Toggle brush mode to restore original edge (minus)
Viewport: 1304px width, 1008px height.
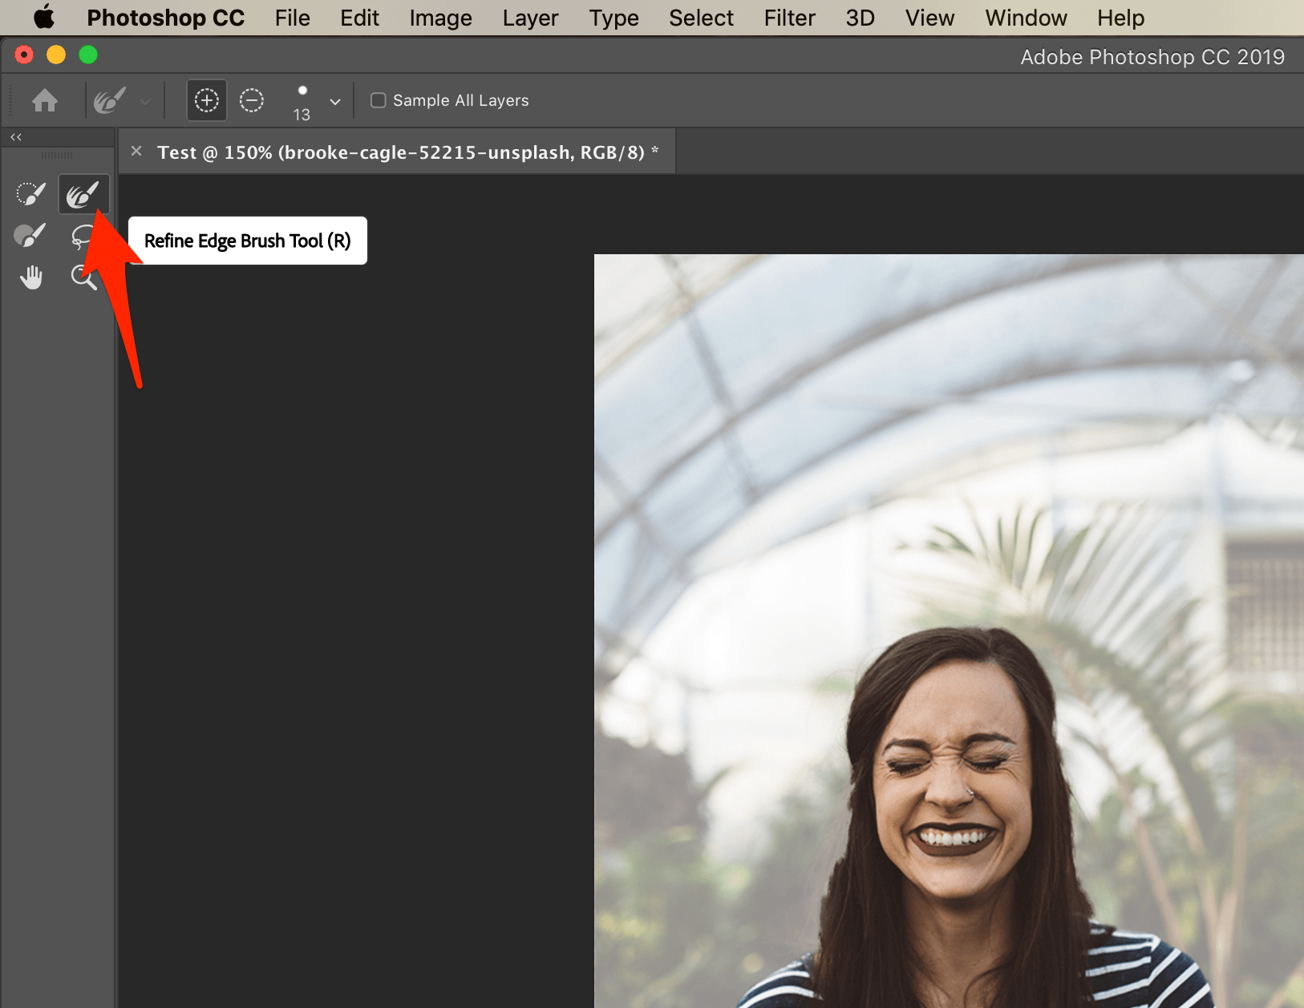(252, 100)
